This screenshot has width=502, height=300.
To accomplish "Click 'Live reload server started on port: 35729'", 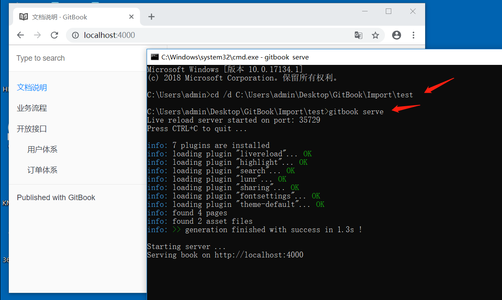I will point(233,120).
